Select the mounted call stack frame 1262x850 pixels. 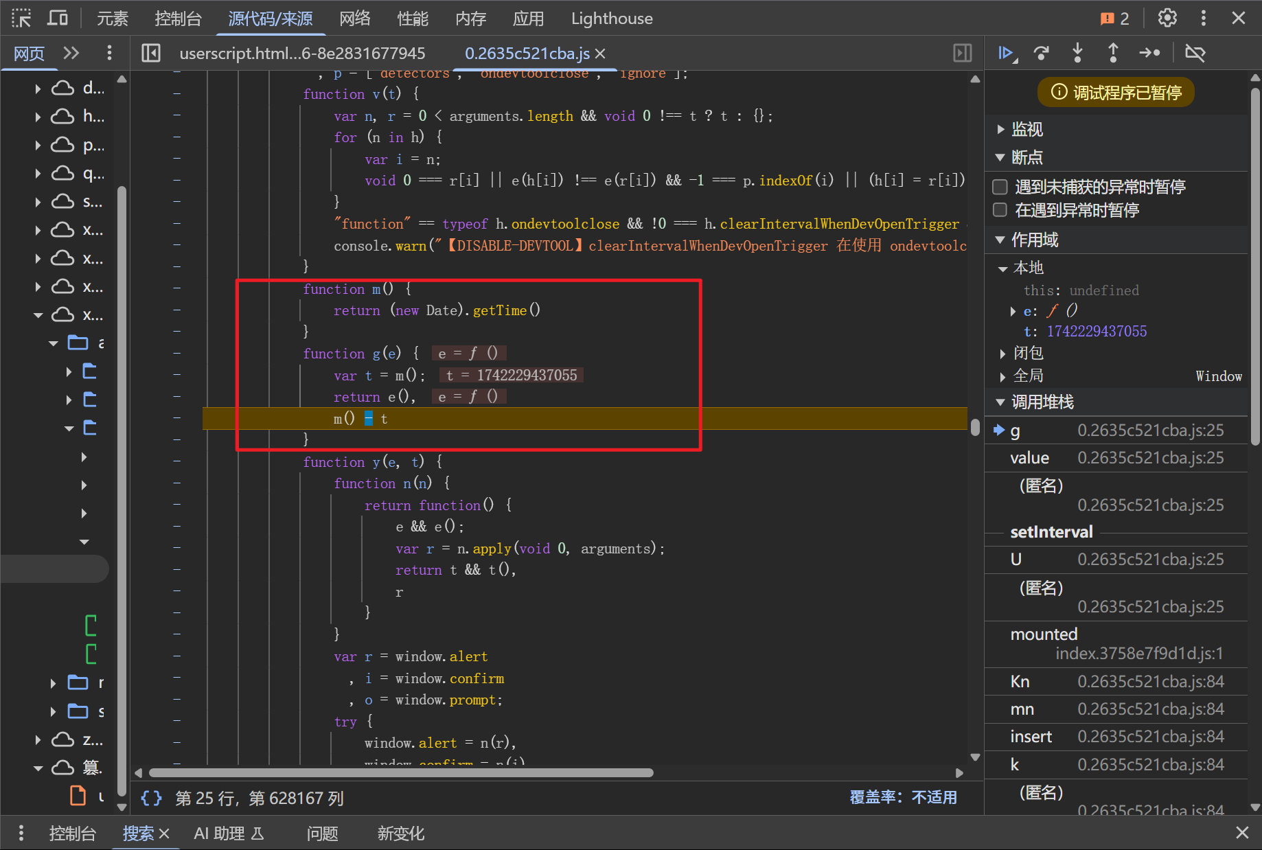[x=1044, y=634]
